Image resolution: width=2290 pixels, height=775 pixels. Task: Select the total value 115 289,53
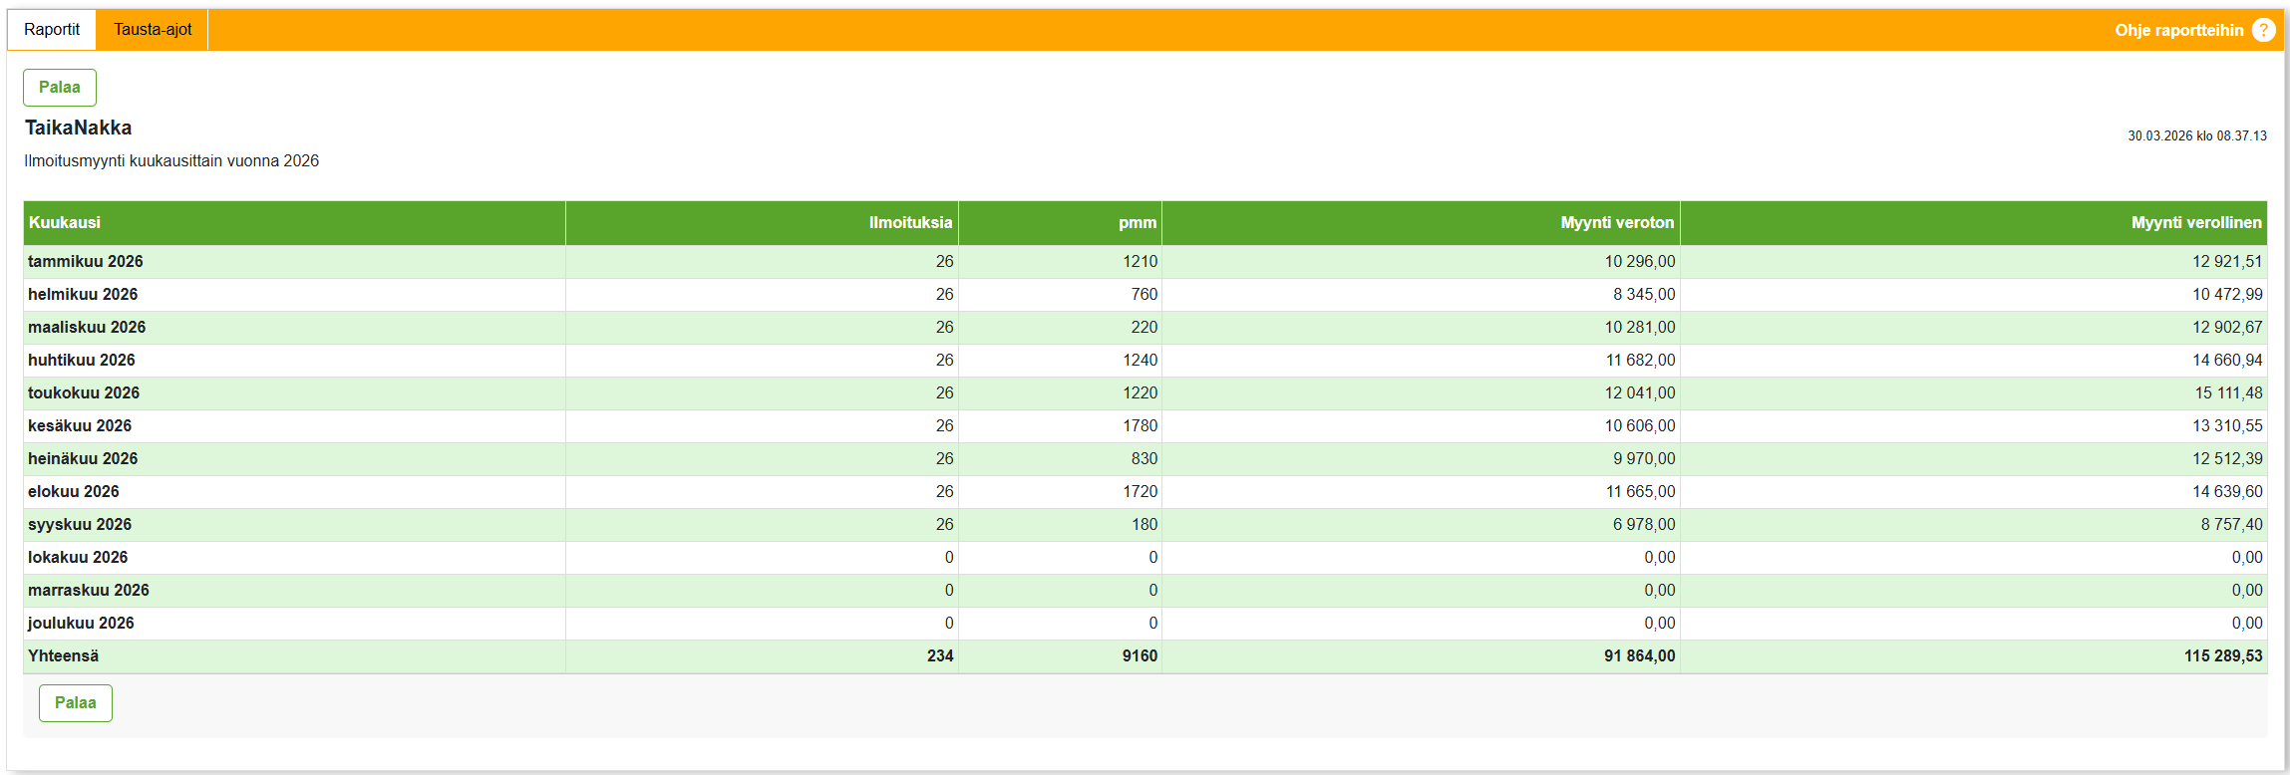(x=2222, y=655)
